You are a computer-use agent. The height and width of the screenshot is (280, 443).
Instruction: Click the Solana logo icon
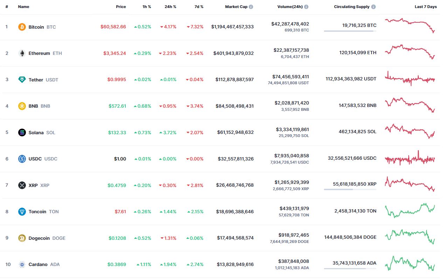[22, 132]
